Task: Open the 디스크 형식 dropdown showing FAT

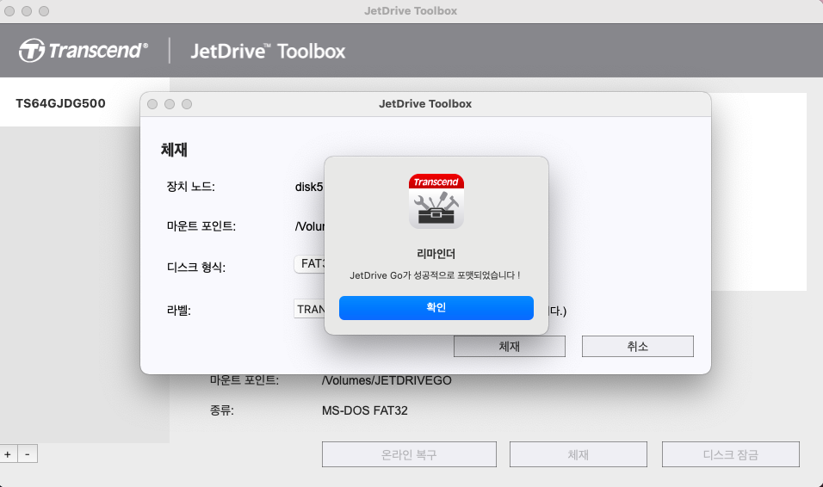Action: [310, 263]
